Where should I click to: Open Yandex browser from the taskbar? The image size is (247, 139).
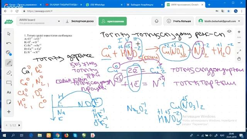(93, 136)
